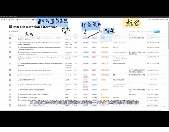Click the Favorite button
The height and width of the screenshot is (132, 169).
[162, 20]
